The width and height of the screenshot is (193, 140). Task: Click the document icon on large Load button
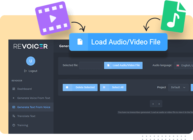80,42
